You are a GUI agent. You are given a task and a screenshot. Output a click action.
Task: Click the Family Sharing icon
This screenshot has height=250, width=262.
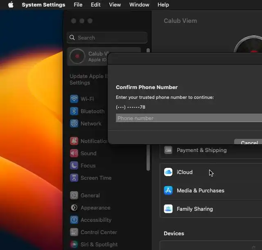point(168,209)
